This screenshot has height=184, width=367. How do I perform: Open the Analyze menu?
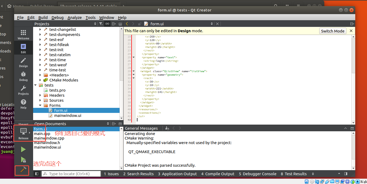(74, 17)
